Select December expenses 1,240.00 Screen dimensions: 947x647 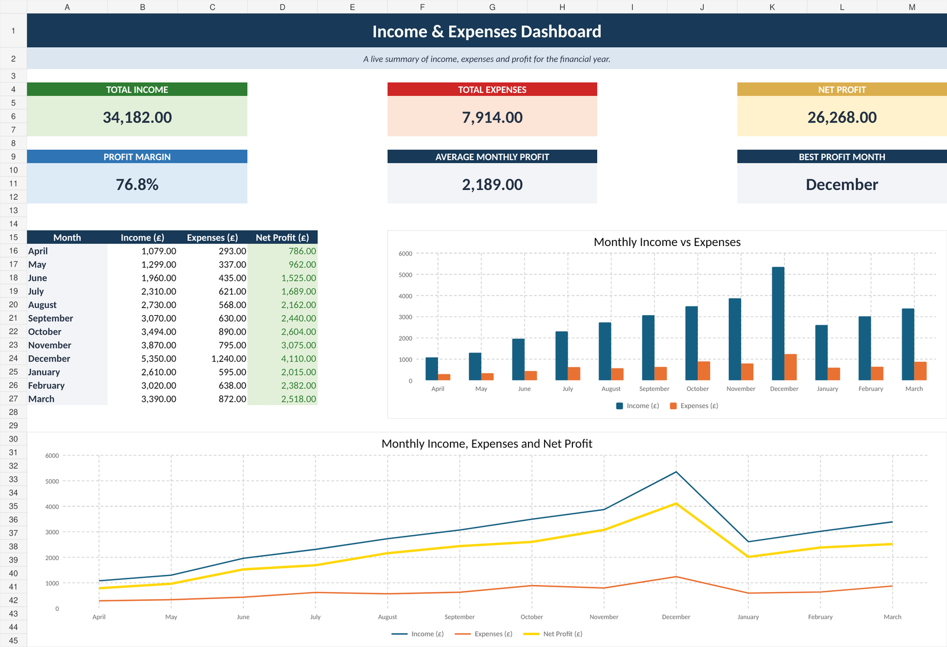[212, 358]
